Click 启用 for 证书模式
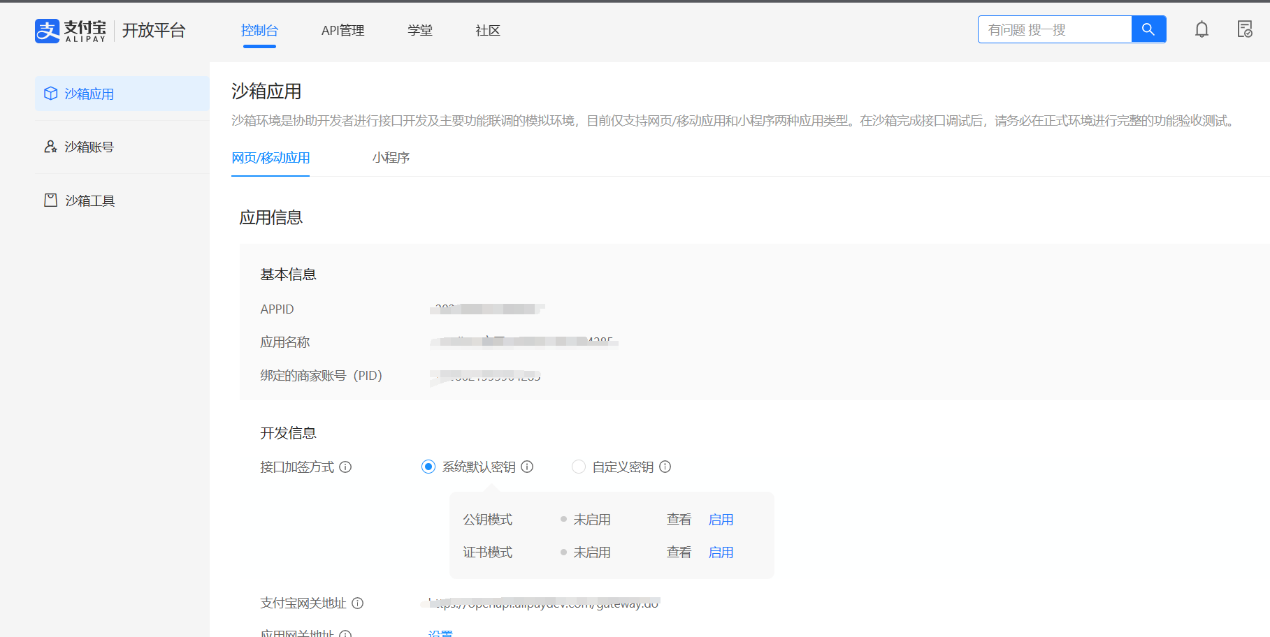 tap(721, 552)
